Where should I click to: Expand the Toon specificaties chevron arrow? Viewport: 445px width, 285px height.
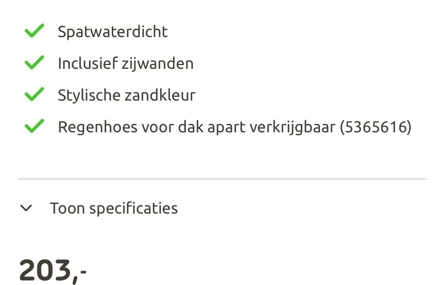(26, 208)
